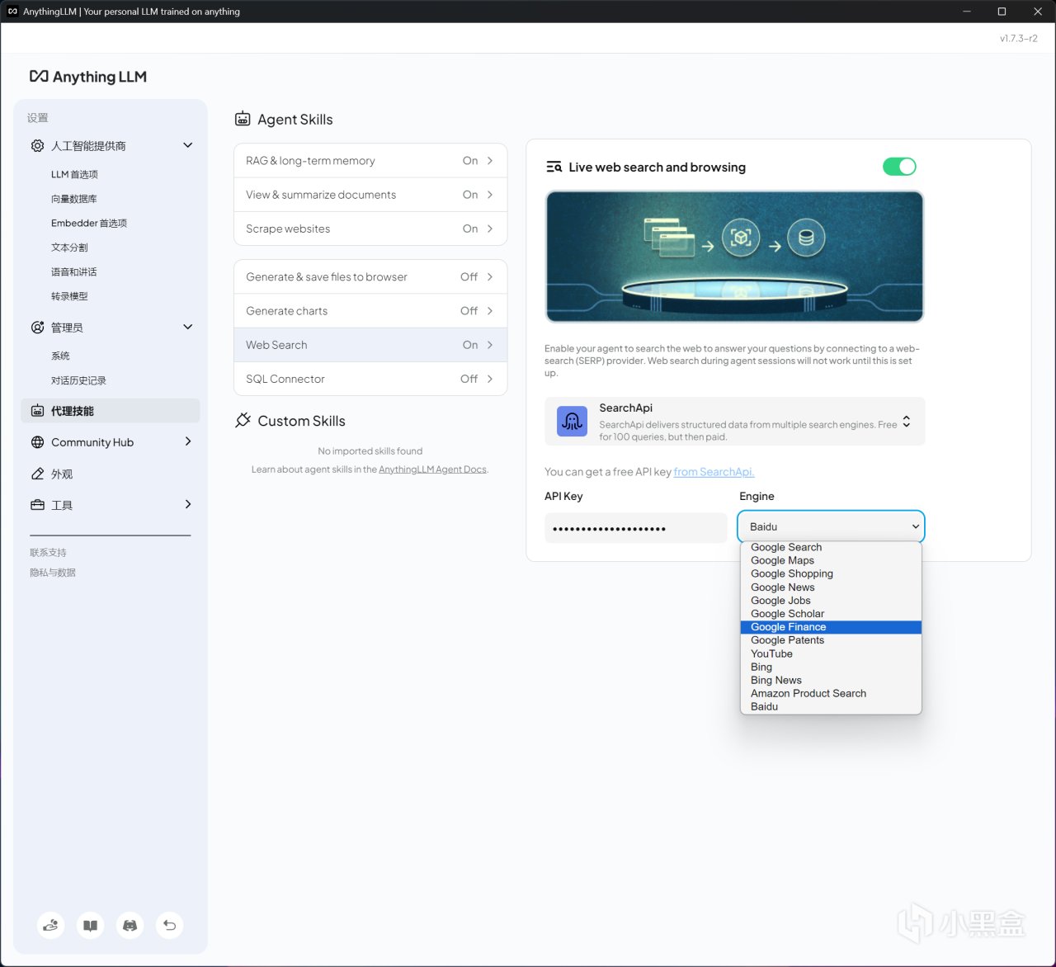Click the back arrow icon button

(169, 925)
